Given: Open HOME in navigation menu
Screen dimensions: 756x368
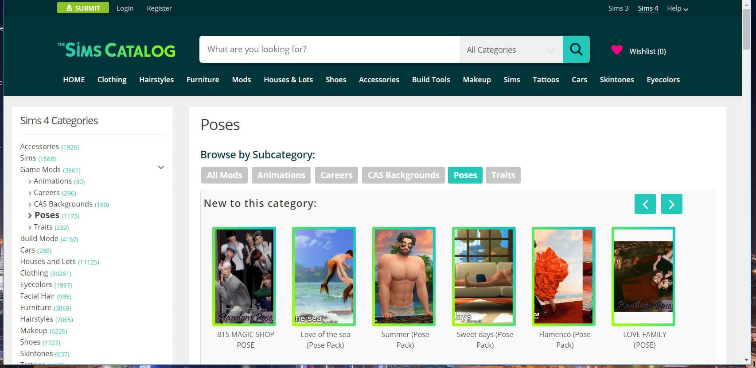Looking at the screenshot, I should tap(74, 80).
